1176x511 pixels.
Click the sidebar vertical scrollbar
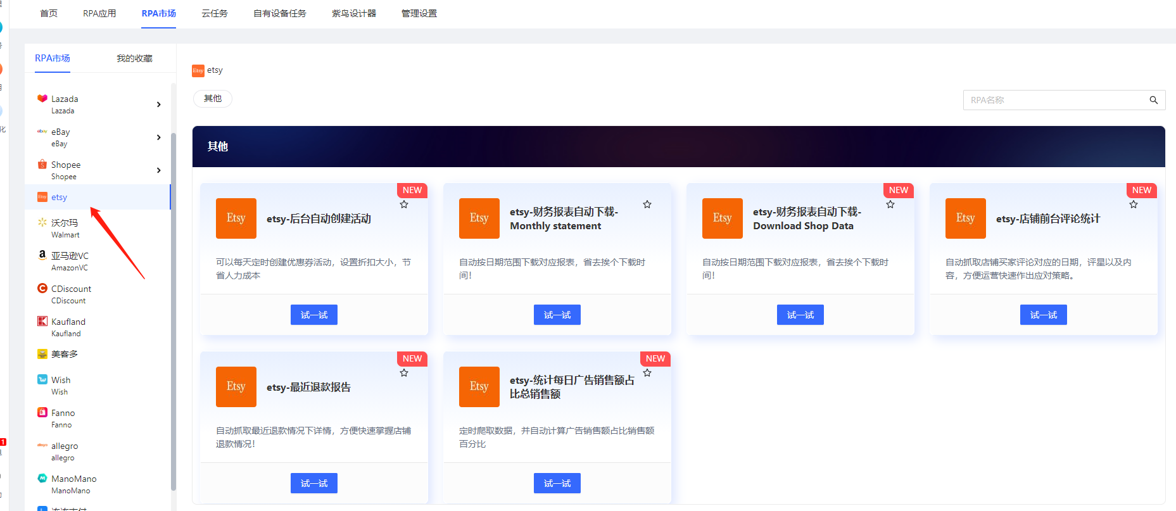pyautogui.click(x=174, y=310)
